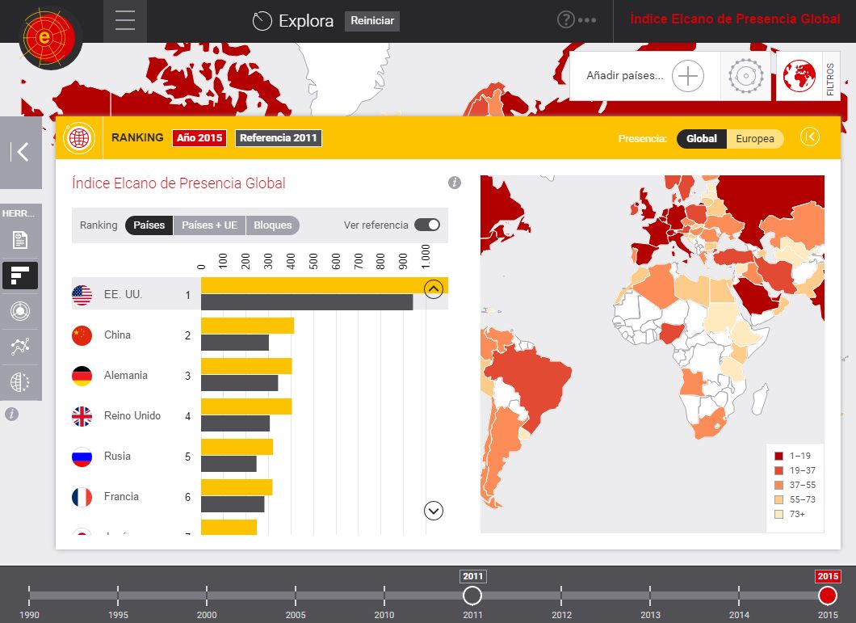Move ranking list down with chevron
The image size is (856, 623).
point(434,511)
